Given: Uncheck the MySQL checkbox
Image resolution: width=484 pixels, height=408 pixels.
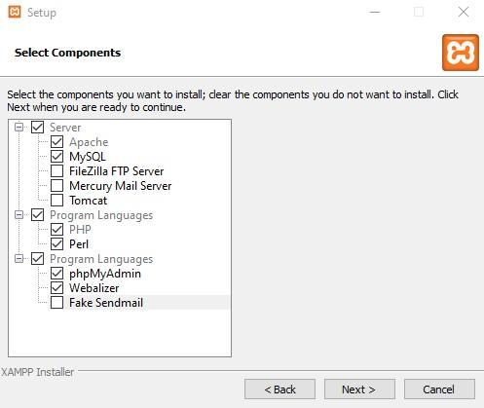Looking at the screenshot, I should click(56, 157).
